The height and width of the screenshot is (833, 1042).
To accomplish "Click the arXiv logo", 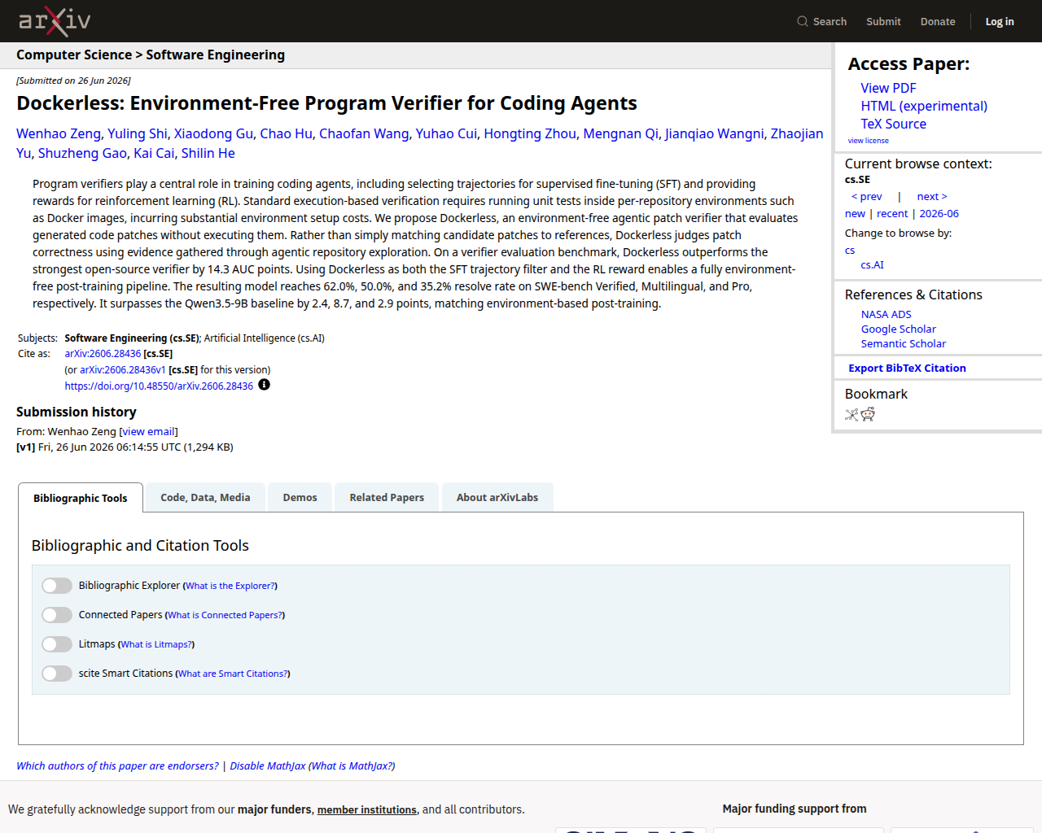I will [x=55, y=20].
